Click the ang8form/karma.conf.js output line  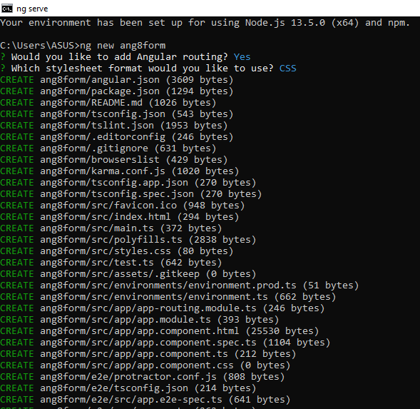click(x=119, y=171)
